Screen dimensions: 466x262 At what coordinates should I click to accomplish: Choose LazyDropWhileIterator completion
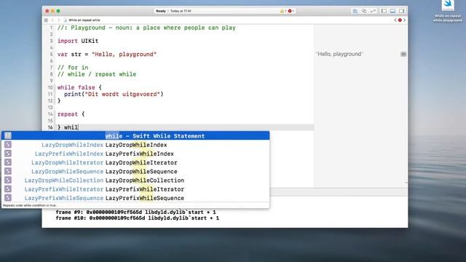(x=135, y=162)
